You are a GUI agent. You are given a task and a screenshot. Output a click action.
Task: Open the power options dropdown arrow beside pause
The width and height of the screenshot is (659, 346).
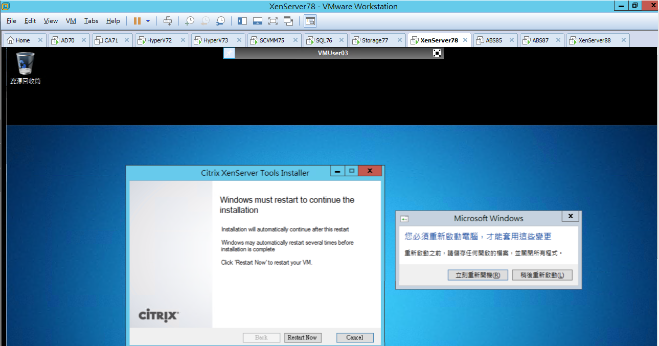pos(148,21)
